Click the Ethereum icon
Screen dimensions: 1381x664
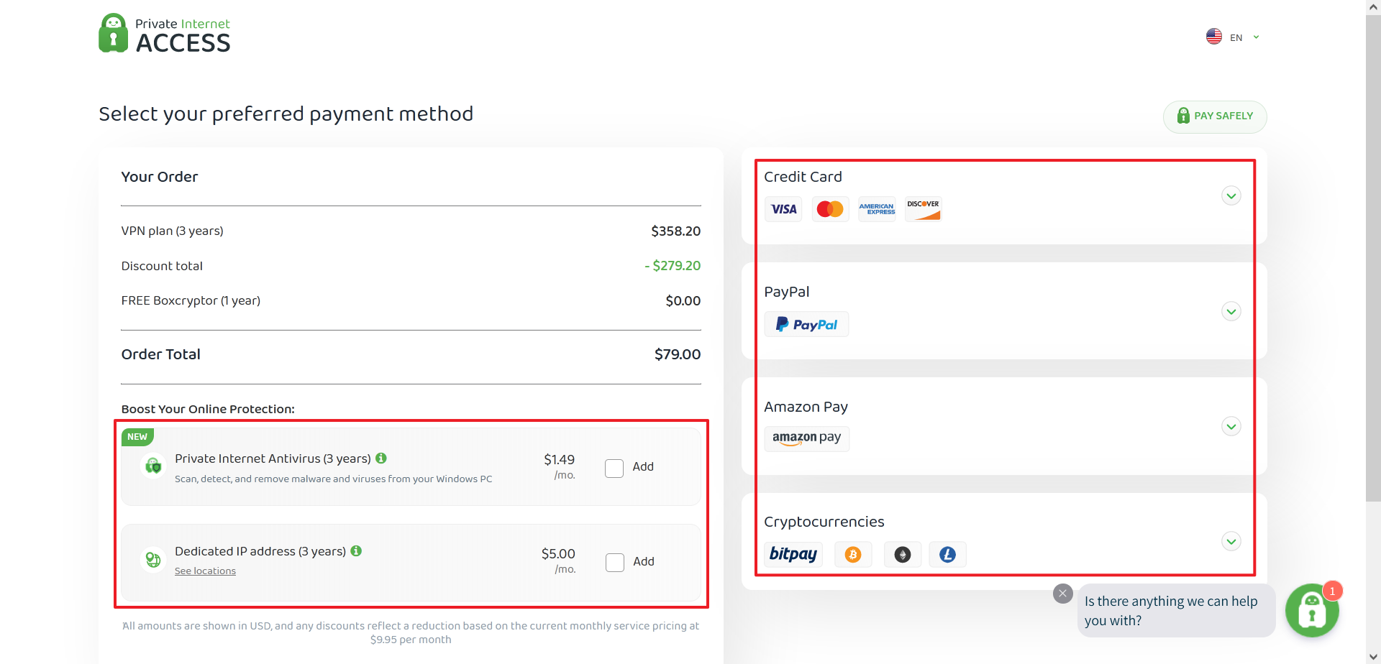pyautogui.click(x=903, y=555)
